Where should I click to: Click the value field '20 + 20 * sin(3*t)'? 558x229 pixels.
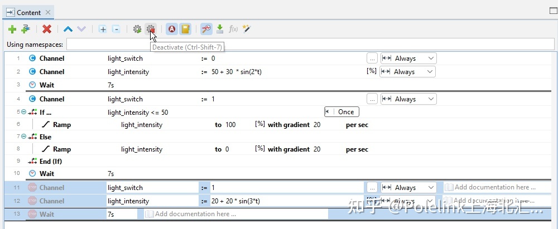286,201
